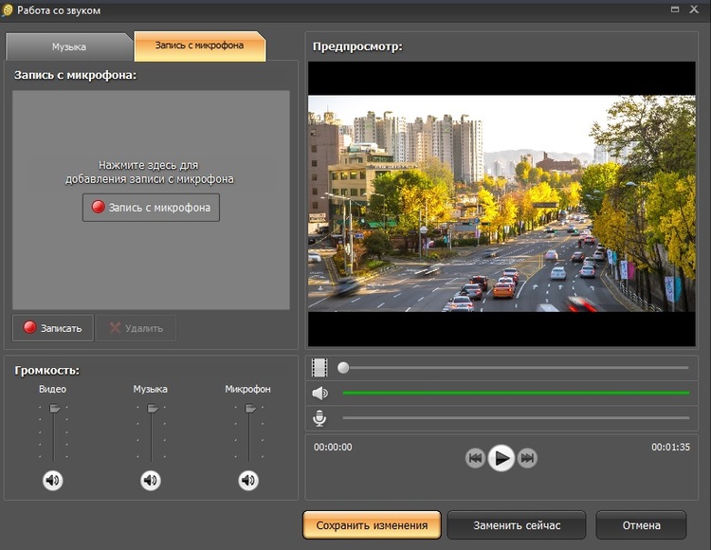Mute the Микрофон volume speaker icon
711x550 pixels.
pos(248,480)
